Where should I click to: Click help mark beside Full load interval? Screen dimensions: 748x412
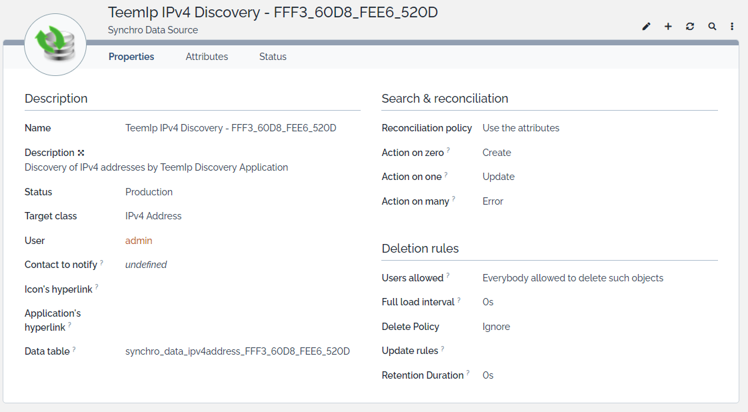tap(459, 300)
